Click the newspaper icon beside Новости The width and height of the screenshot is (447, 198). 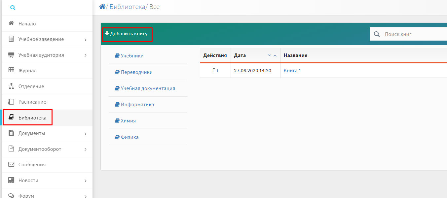11,180
